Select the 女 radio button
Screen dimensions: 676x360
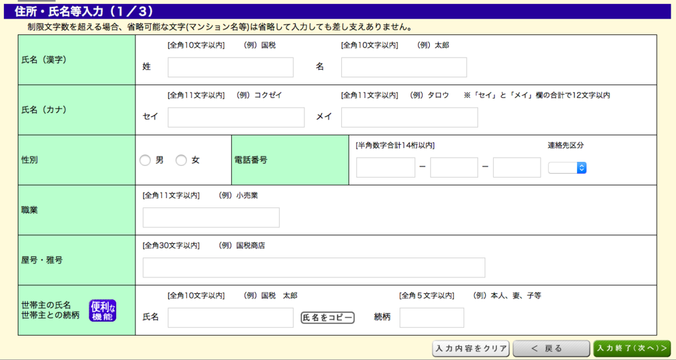tap(181, 161)
